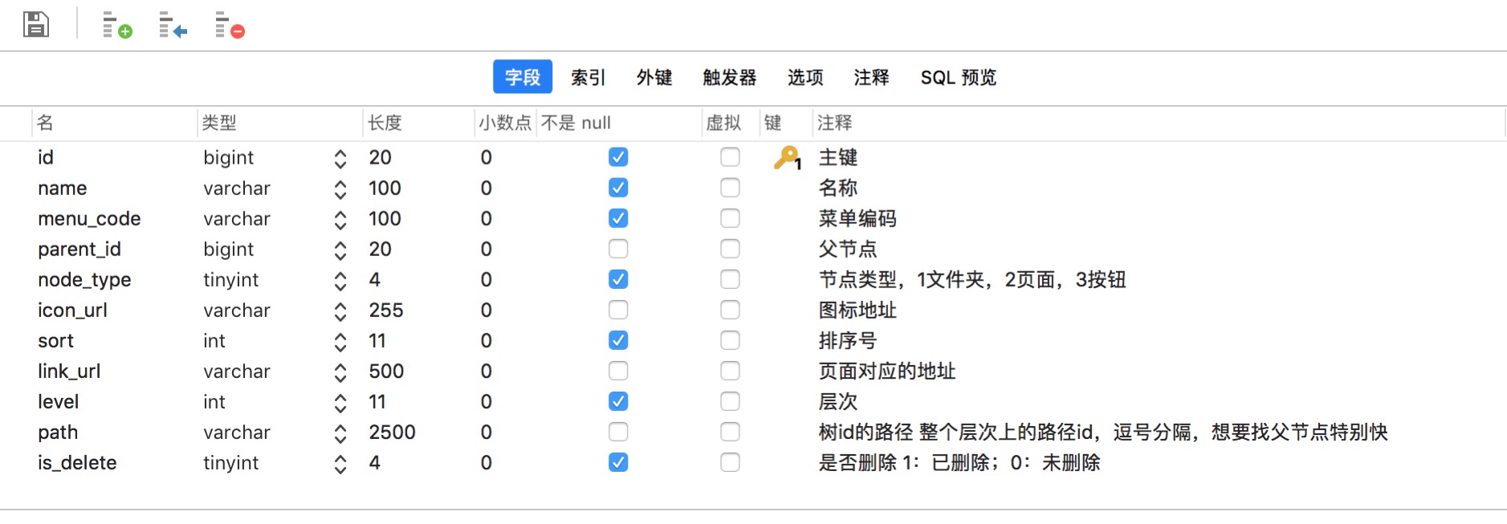Image resolution: width=1507 pixels, height=524 pixels.
Task: Open type dropdown for node_type field
Action: 340,281
